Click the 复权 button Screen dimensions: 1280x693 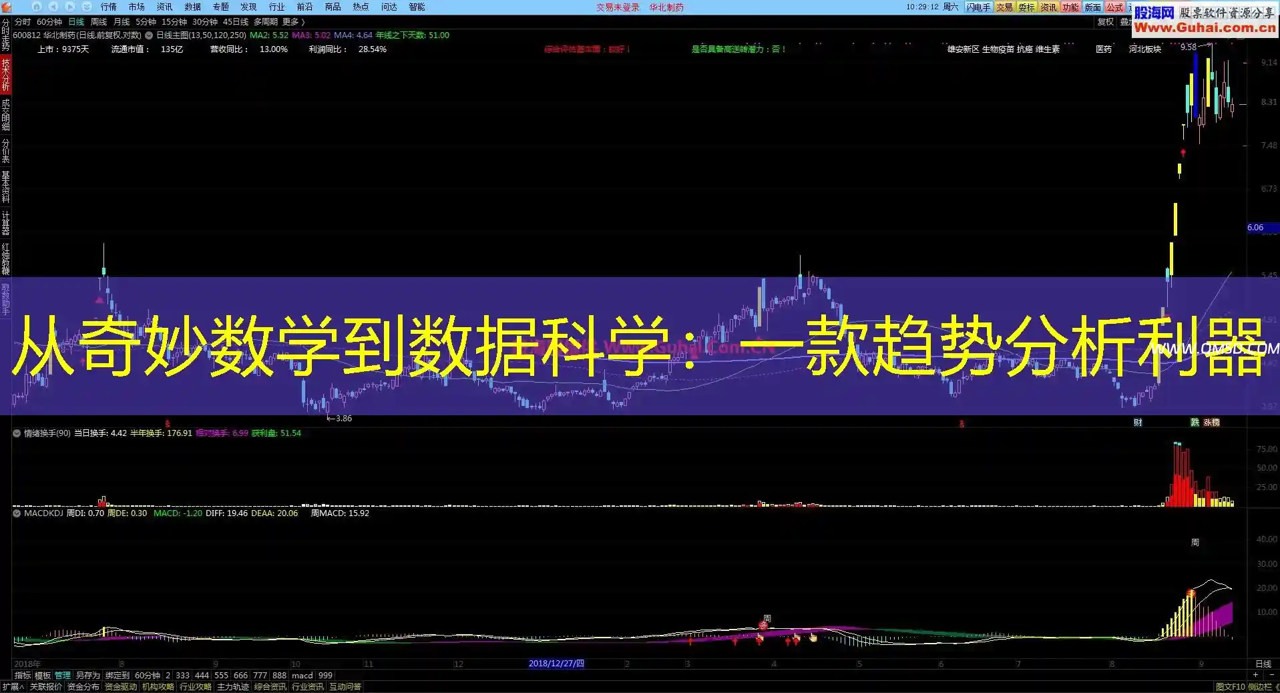[1106, 22]
